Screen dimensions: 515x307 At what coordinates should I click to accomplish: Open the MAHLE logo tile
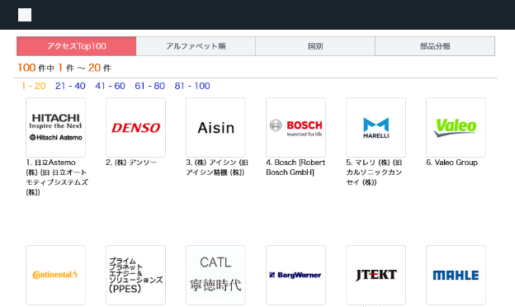click(x=456, y=275)
